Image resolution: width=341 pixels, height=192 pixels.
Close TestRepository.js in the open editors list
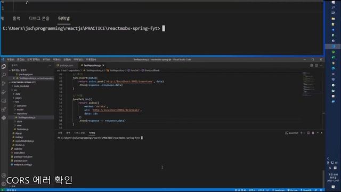[14, 78]
